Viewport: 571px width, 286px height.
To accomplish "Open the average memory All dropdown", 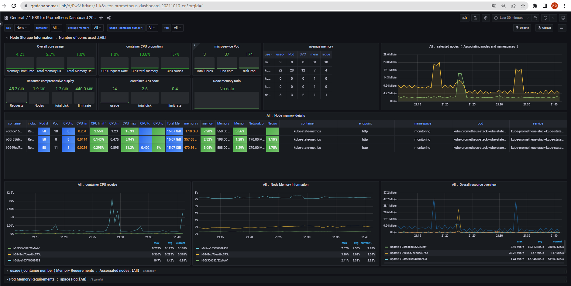I will (x=98, y=28).
